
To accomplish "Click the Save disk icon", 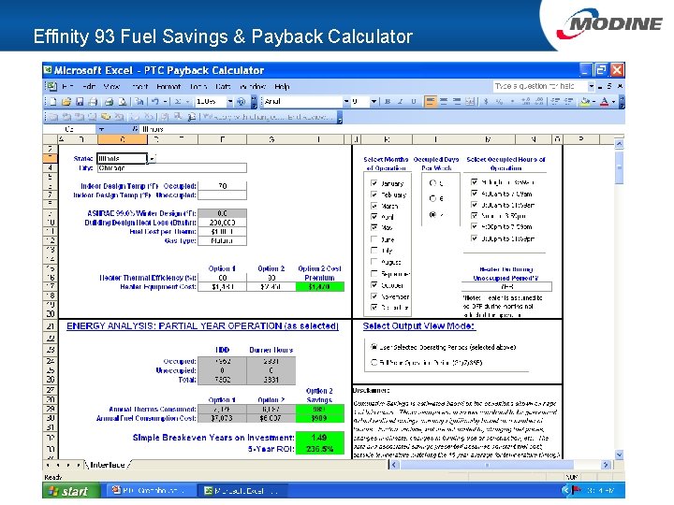I will [x=80, y=102].
